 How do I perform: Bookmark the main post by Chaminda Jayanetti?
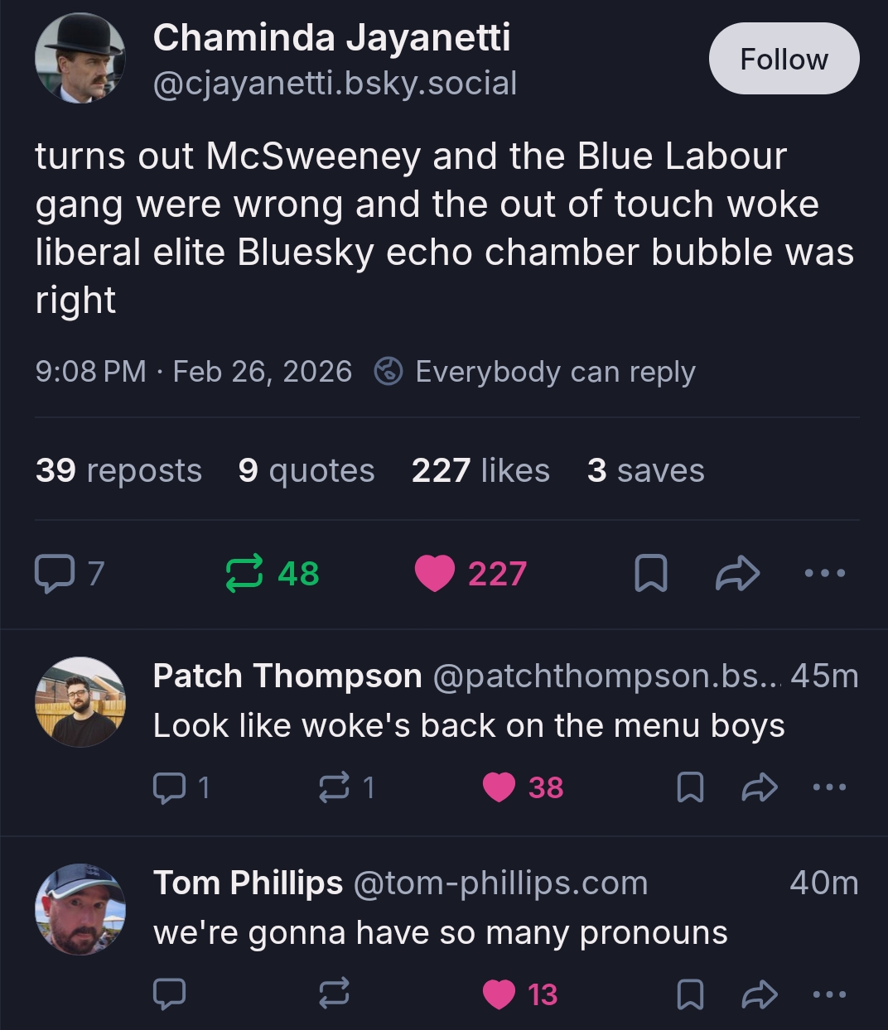coord(650,573)
